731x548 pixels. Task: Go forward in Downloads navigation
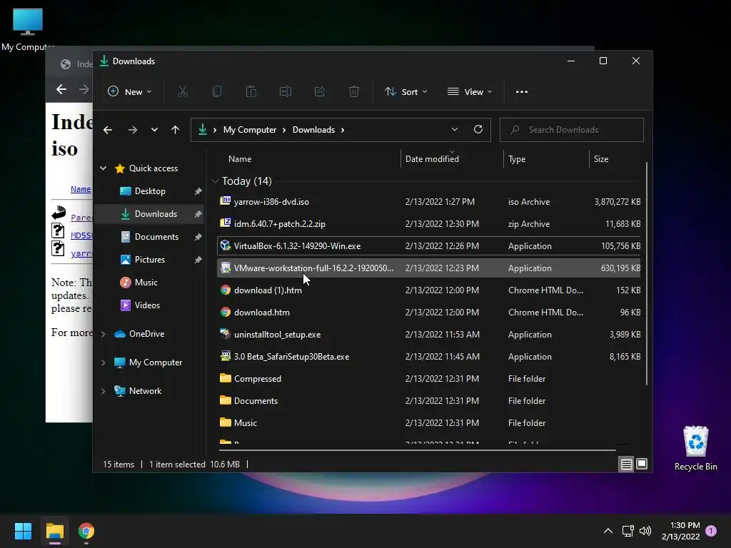point(132,130)
